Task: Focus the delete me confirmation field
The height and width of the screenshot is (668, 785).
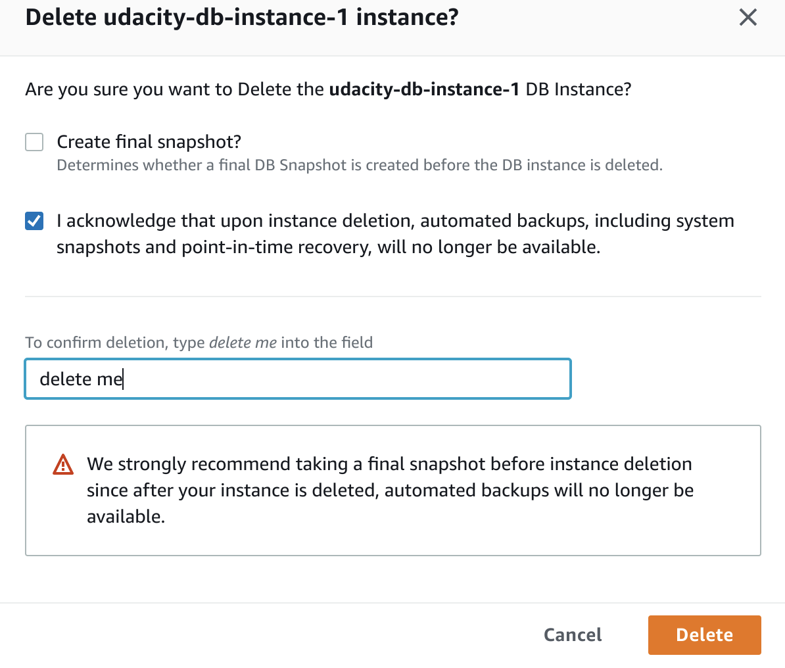Action: click(297, 379)
